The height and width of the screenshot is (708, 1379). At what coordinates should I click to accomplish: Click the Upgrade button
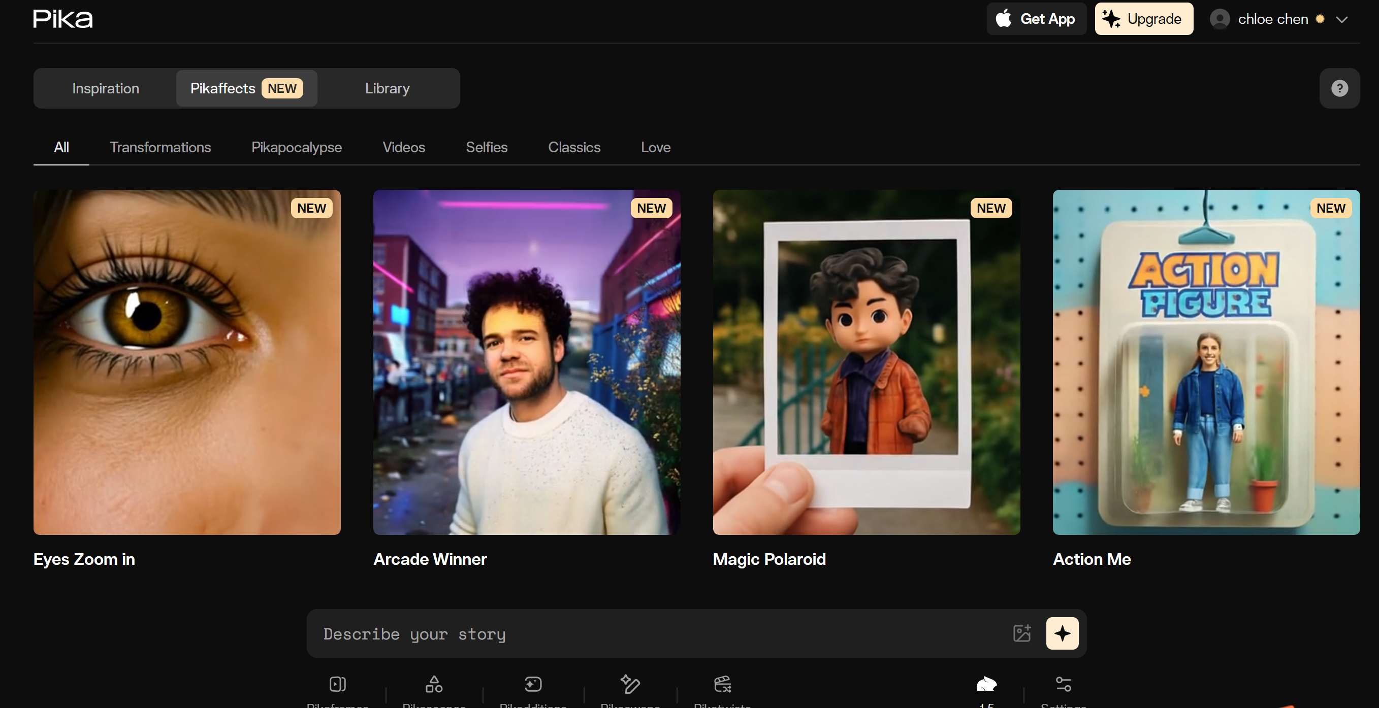[x=1143, y=19]
